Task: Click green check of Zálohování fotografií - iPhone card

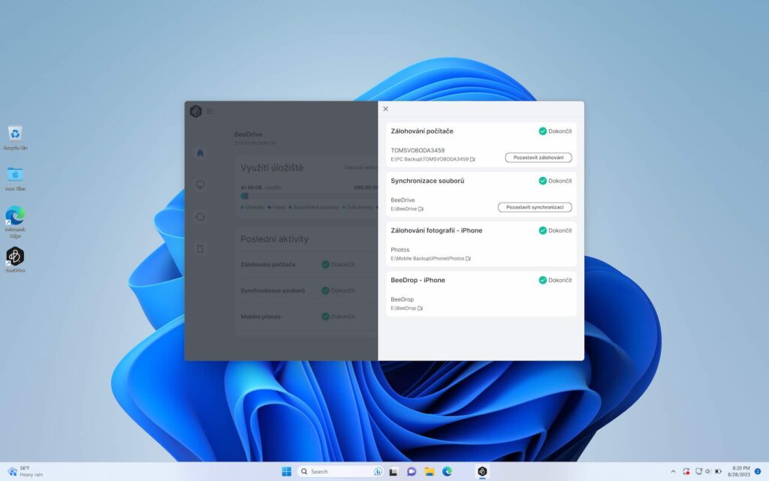Action: pos(542,230)
